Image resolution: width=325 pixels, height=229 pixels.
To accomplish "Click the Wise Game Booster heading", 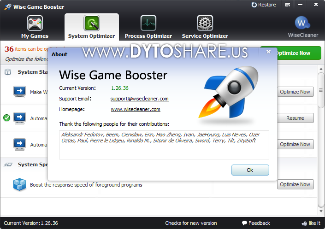I will click(x=113, y=75).
